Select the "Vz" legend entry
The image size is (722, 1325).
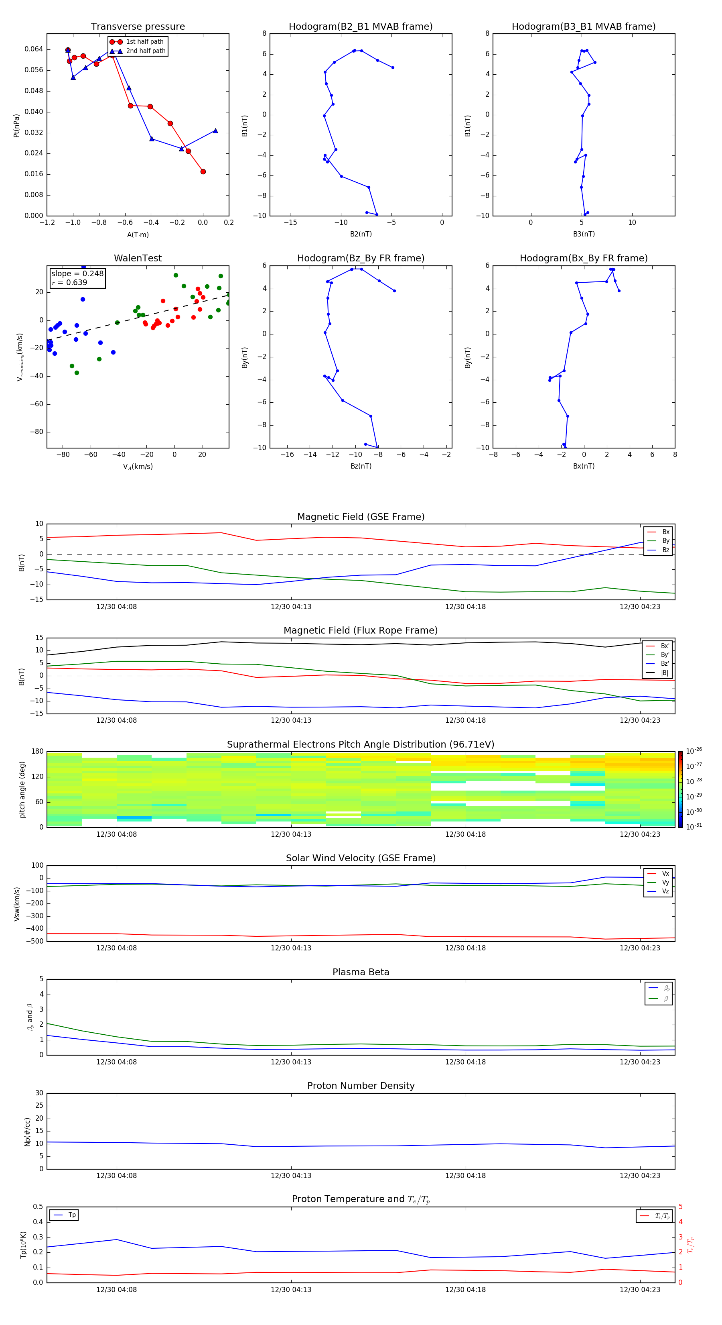(x=658, y=891)
